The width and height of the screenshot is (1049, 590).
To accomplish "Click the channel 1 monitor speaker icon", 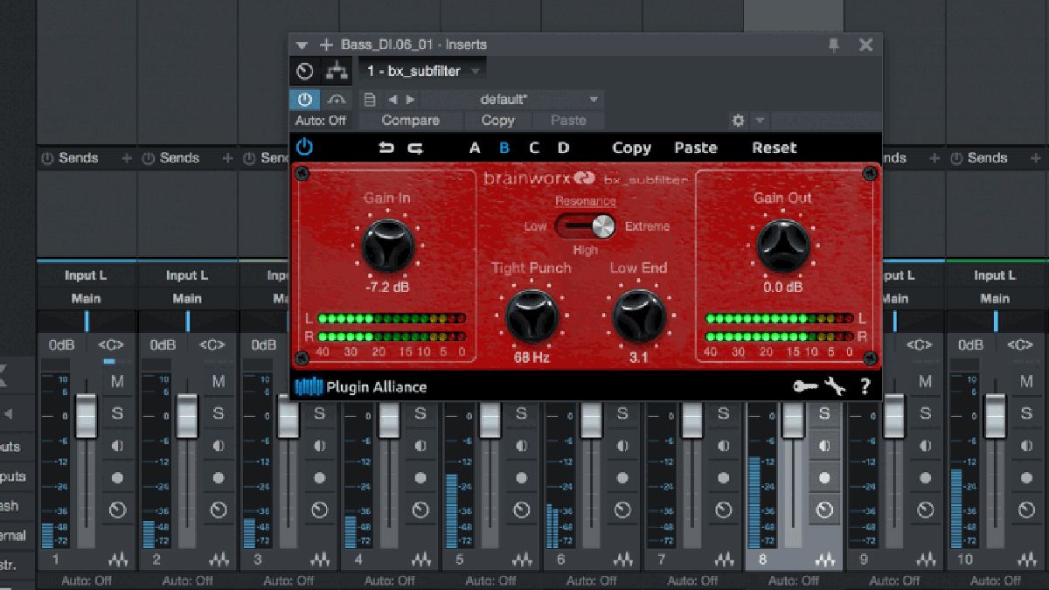I will [x=117, y=446].
